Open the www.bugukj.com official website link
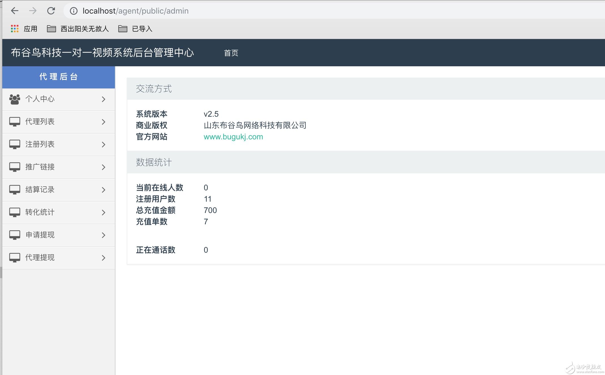 coord(233,137)
